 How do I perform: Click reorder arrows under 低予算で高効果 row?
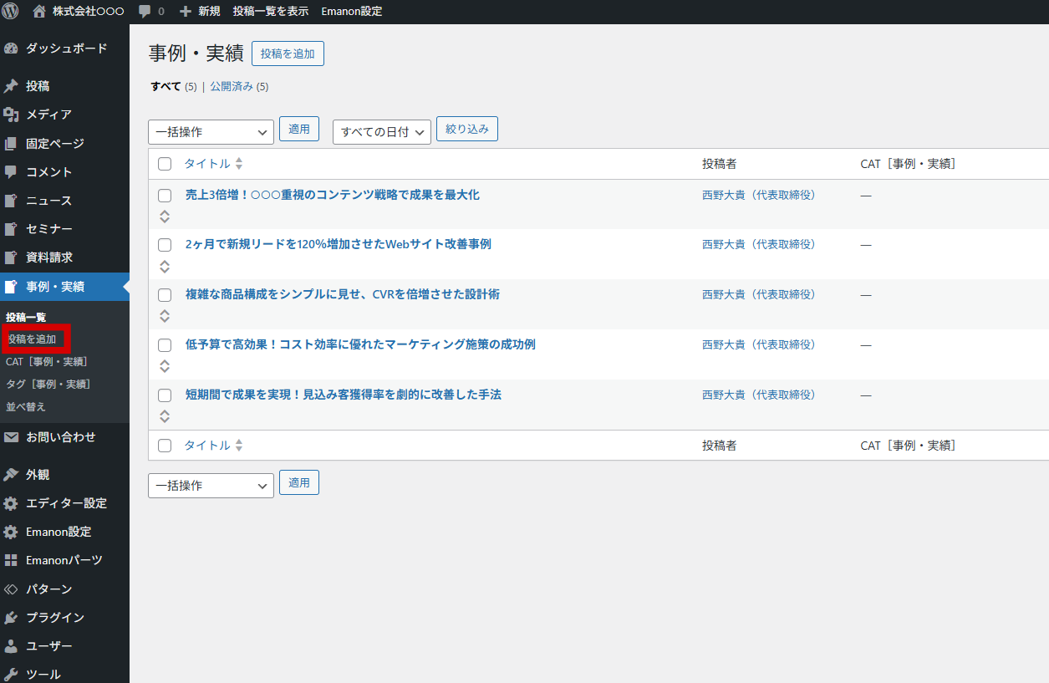pos(165,366)
